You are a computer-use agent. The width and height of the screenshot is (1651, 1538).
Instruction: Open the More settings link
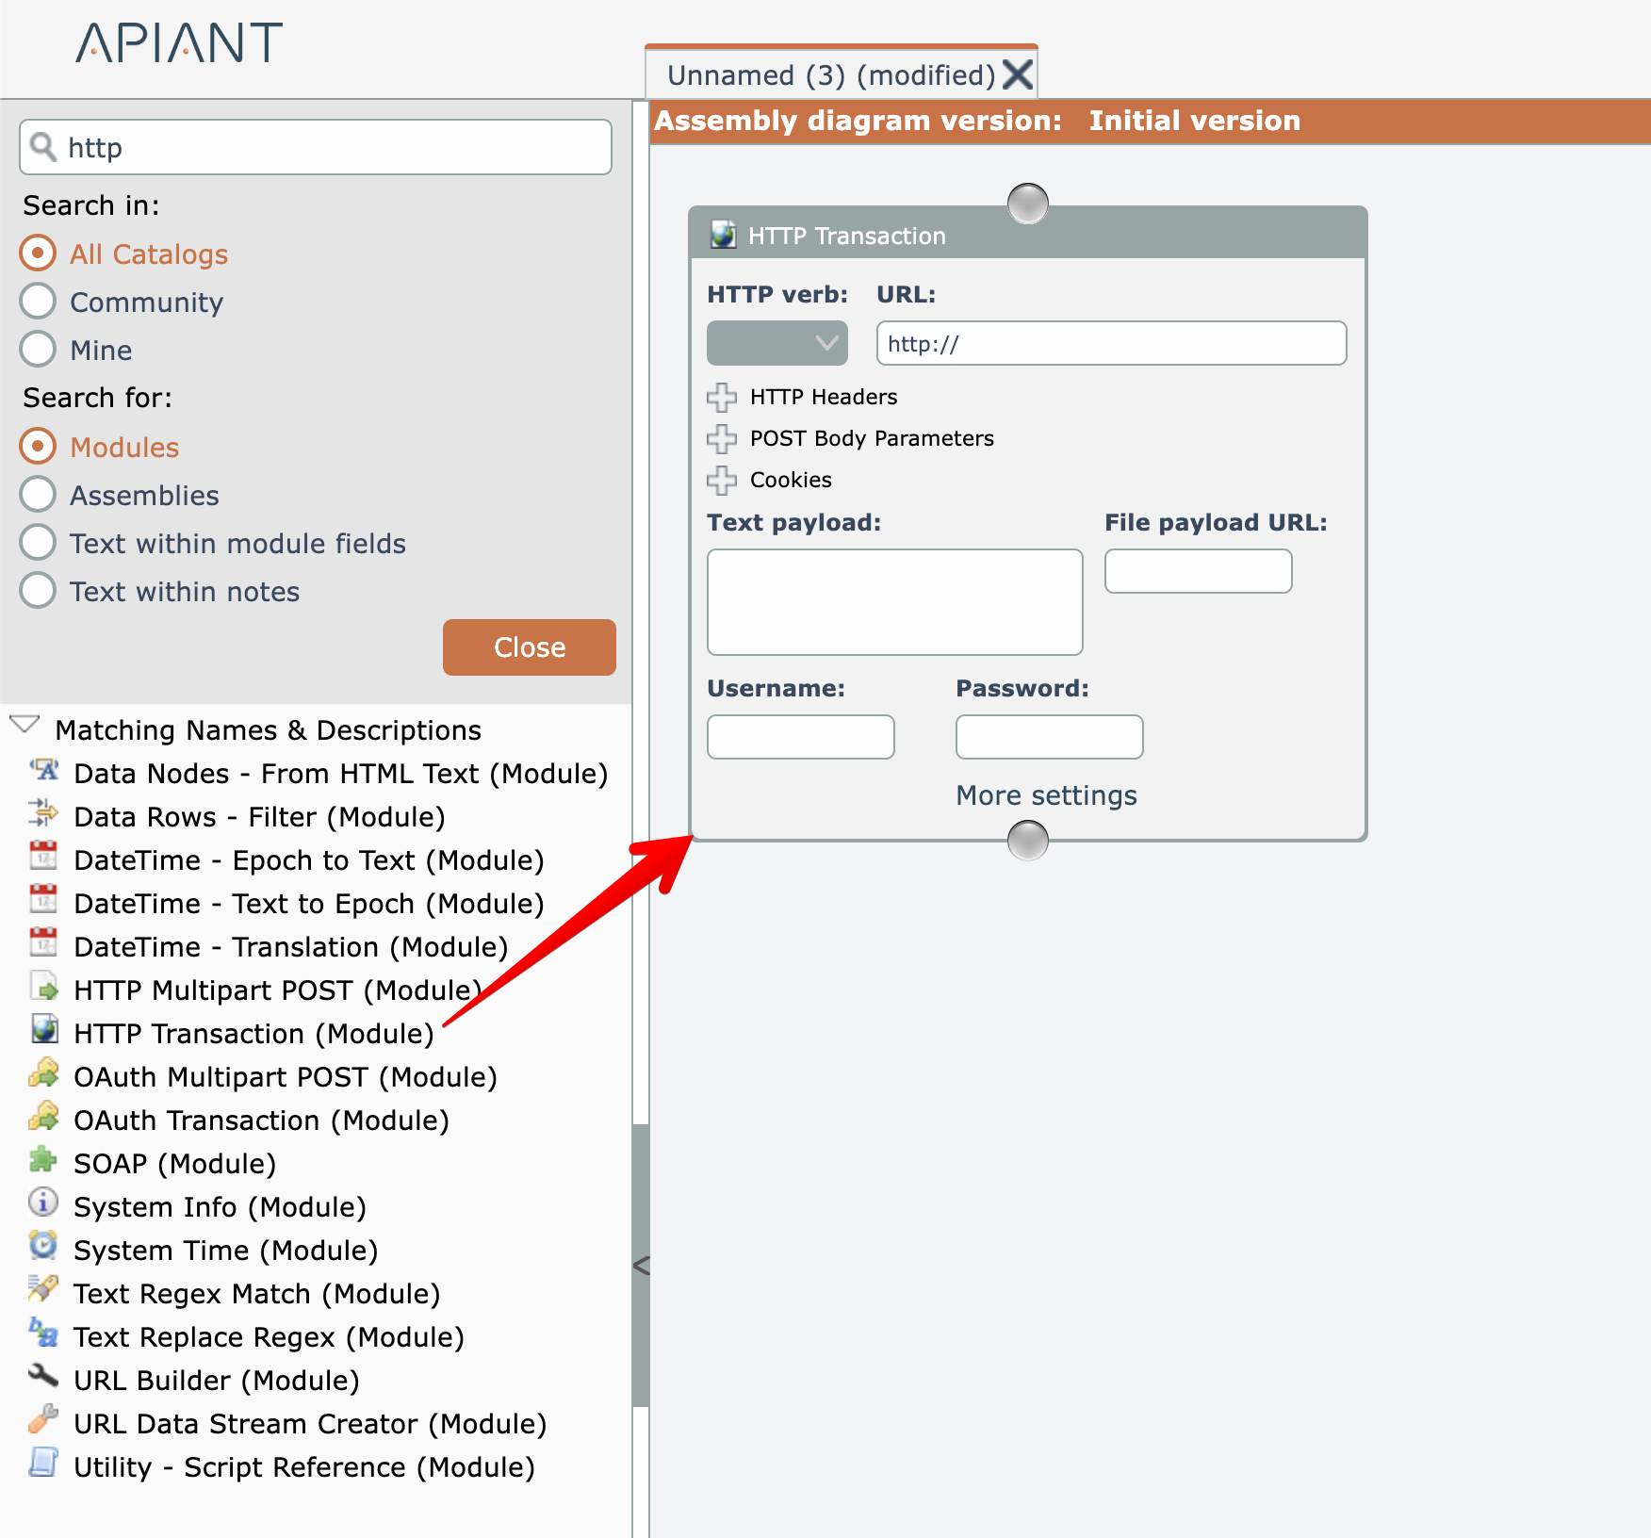[x=1046, y=795]
